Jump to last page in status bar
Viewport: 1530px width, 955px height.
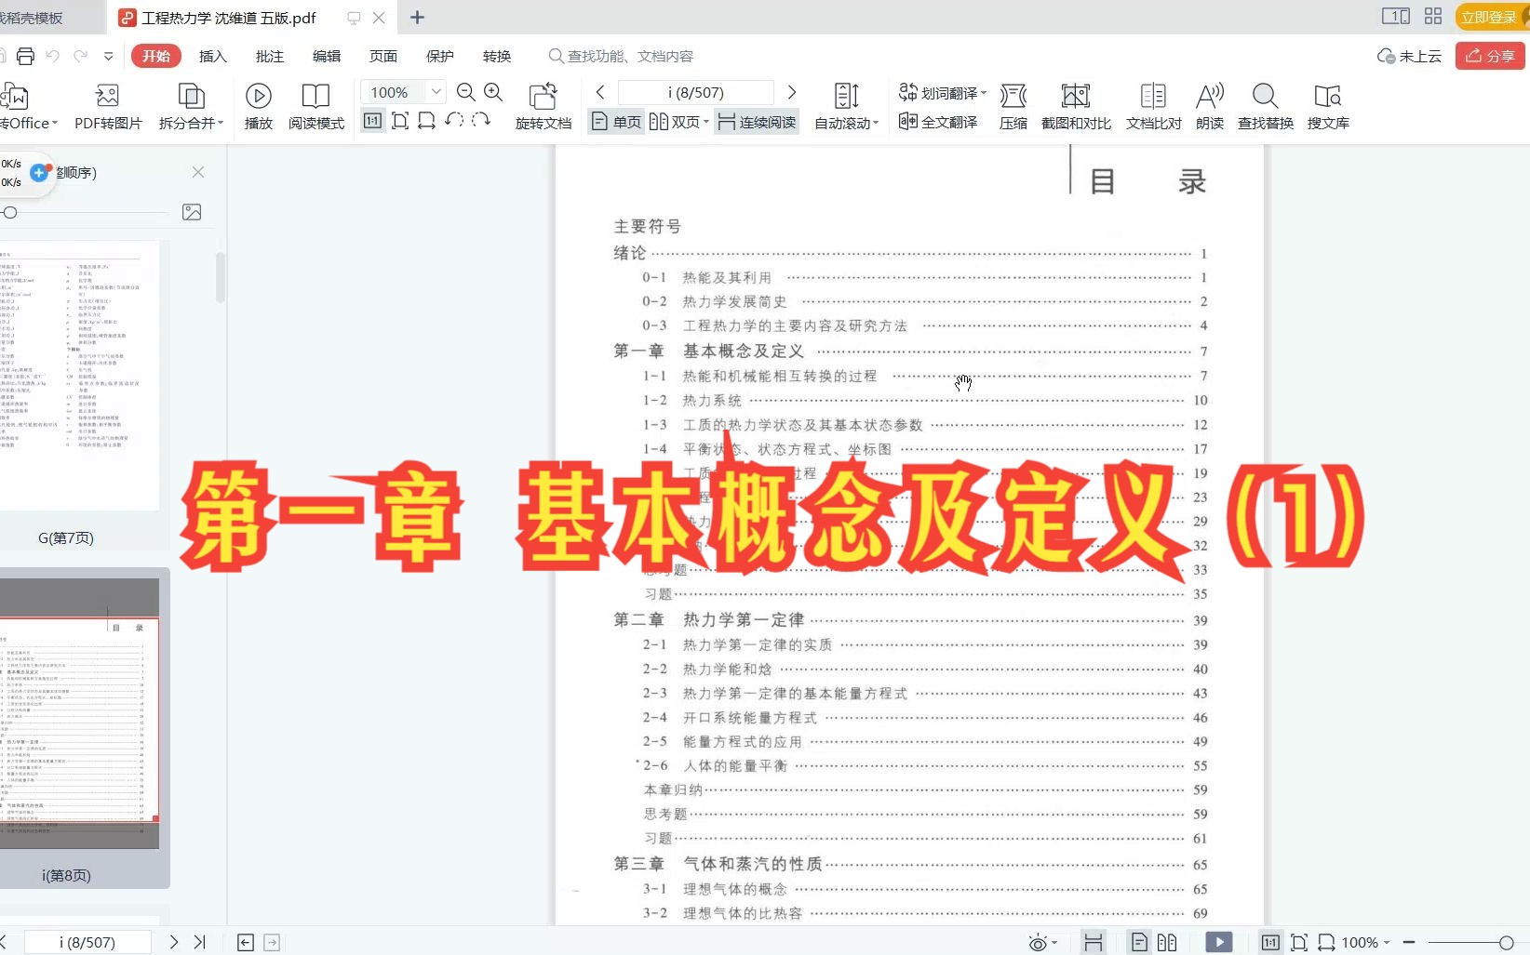coord(200,942)
